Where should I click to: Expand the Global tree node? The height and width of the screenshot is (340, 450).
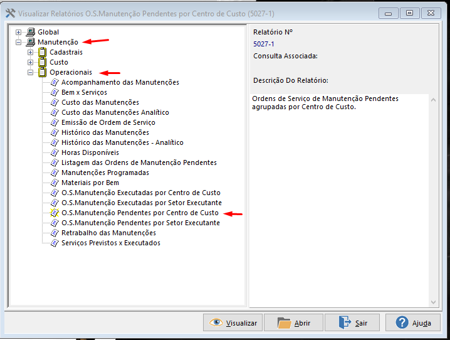point(18,32)
